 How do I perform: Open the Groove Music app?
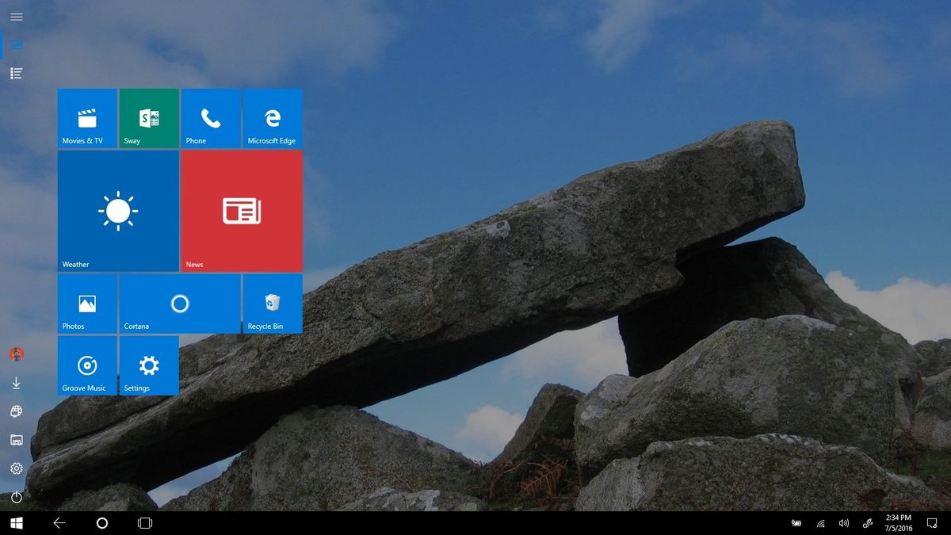point(87,366)
